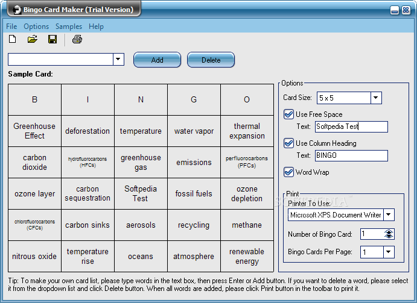Click the 'deforestation' card cell
The height and width of the screenshot is (303, 417).
(88, 131)
